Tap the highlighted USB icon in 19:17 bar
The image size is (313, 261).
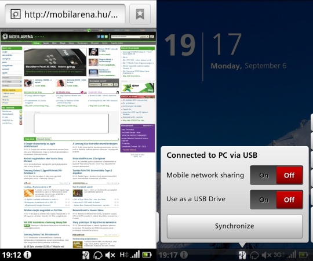pyautogui.click(x=242, y=255)
